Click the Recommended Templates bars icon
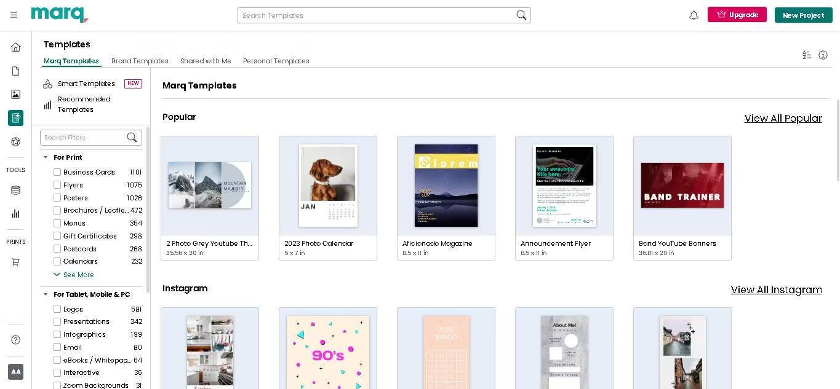This screenshot has height=389, width=840. pos(47,104)
